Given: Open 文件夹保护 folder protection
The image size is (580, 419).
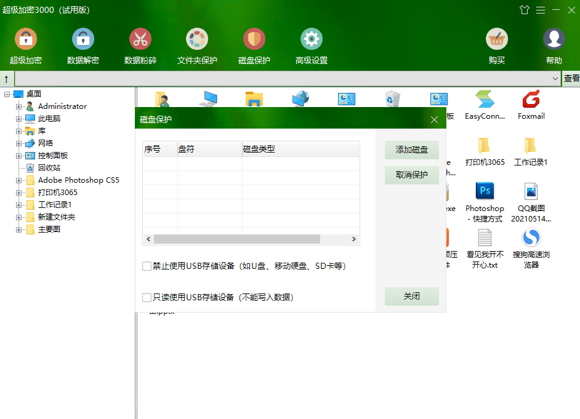Looking at the screenshot, I should (x=197, y=38).
